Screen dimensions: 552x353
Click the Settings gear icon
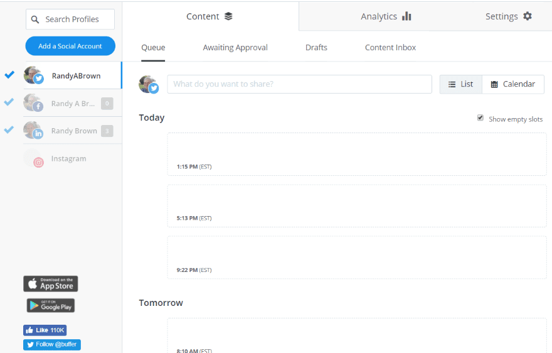tap(528, 16)
